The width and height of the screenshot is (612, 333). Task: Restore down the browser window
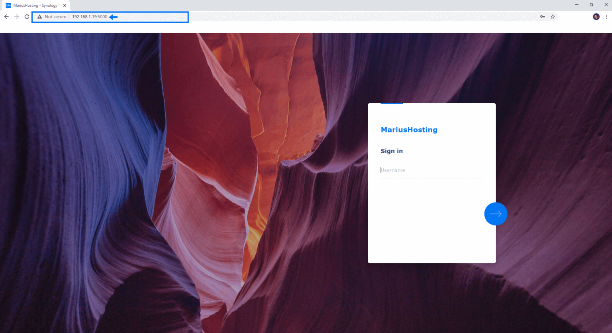(591, 5)
